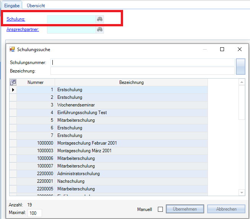Viewport: 250px width, 219px height.
Task: Click binoculars icon beside Ansprechpartner field
Action: [x=100, y=29]
